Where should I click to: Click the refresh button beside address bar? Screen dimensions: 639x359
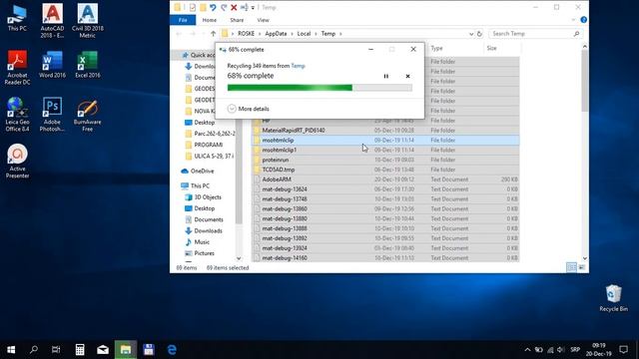[x=479, y=34]
